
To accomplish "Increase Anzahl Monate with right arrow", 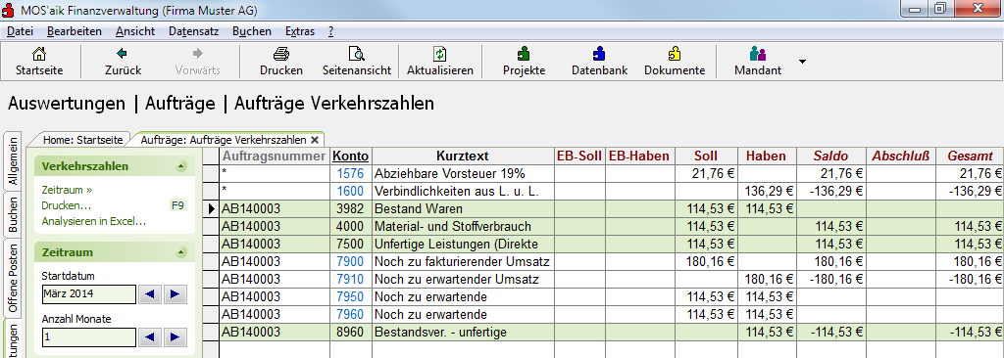I will [x=175, y=336].
